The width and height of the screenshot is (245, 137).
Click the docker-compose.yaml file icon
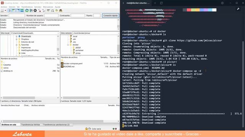tap(62, 64)
